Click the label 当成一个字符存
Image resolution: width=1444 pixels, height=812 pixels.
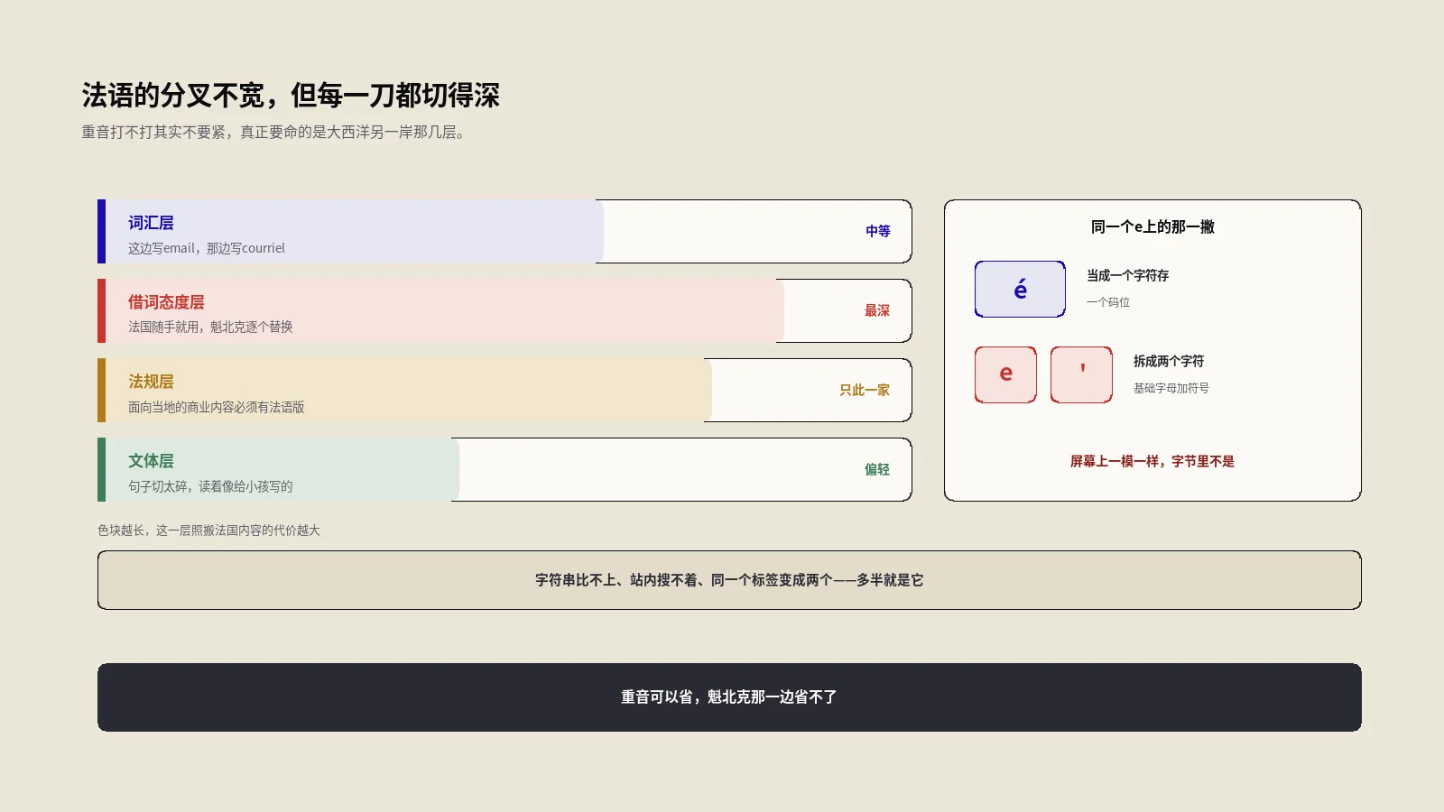pos(1127,275)
